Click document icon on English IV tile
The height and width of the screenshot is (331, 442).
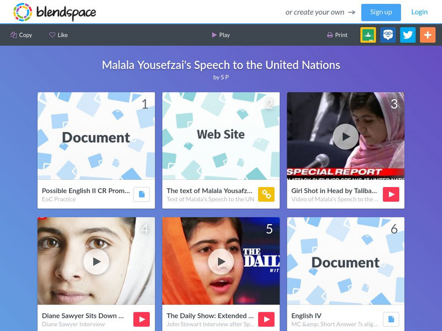(391, 319)
